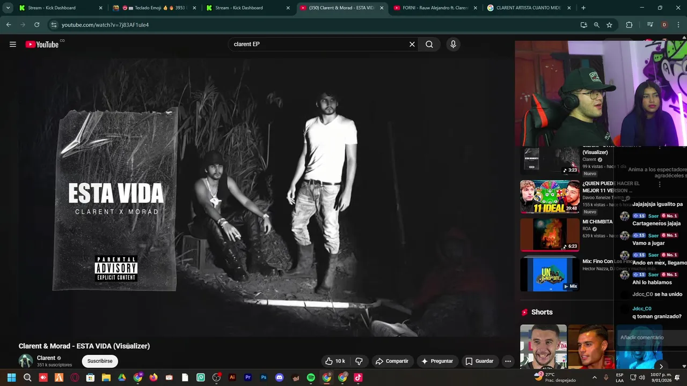The height and width of the screenshot is (386, 687).
Task: Open the Chrome extensions puzzle menu
Action: coord(629,25)
